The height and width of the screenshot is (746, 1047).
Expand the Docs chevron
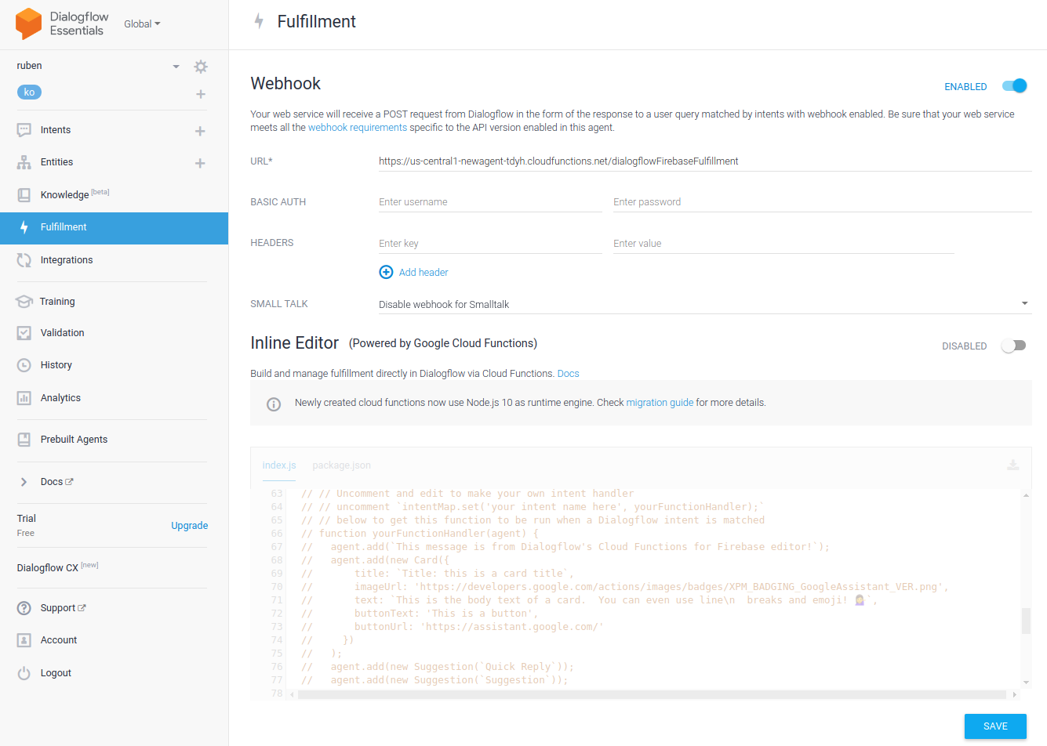pyautogui.click(x=24, y=482)
